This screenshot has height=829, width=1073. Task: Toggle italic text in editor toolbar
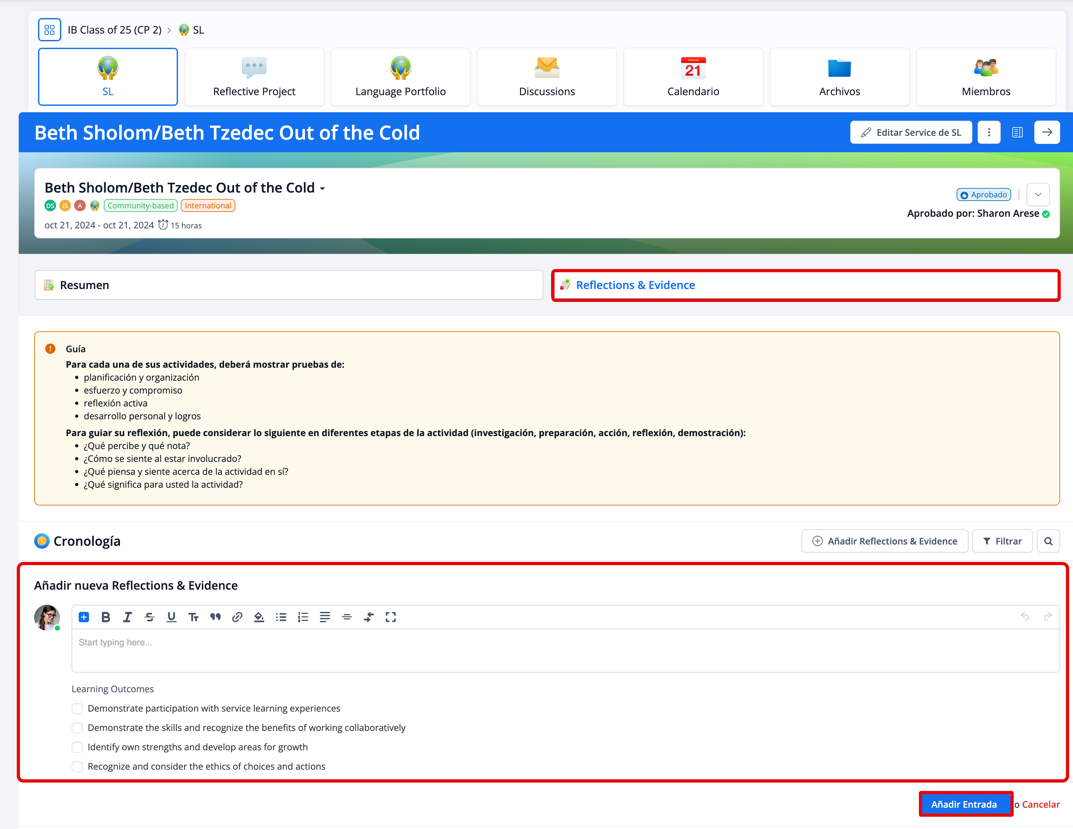[127, 617]
